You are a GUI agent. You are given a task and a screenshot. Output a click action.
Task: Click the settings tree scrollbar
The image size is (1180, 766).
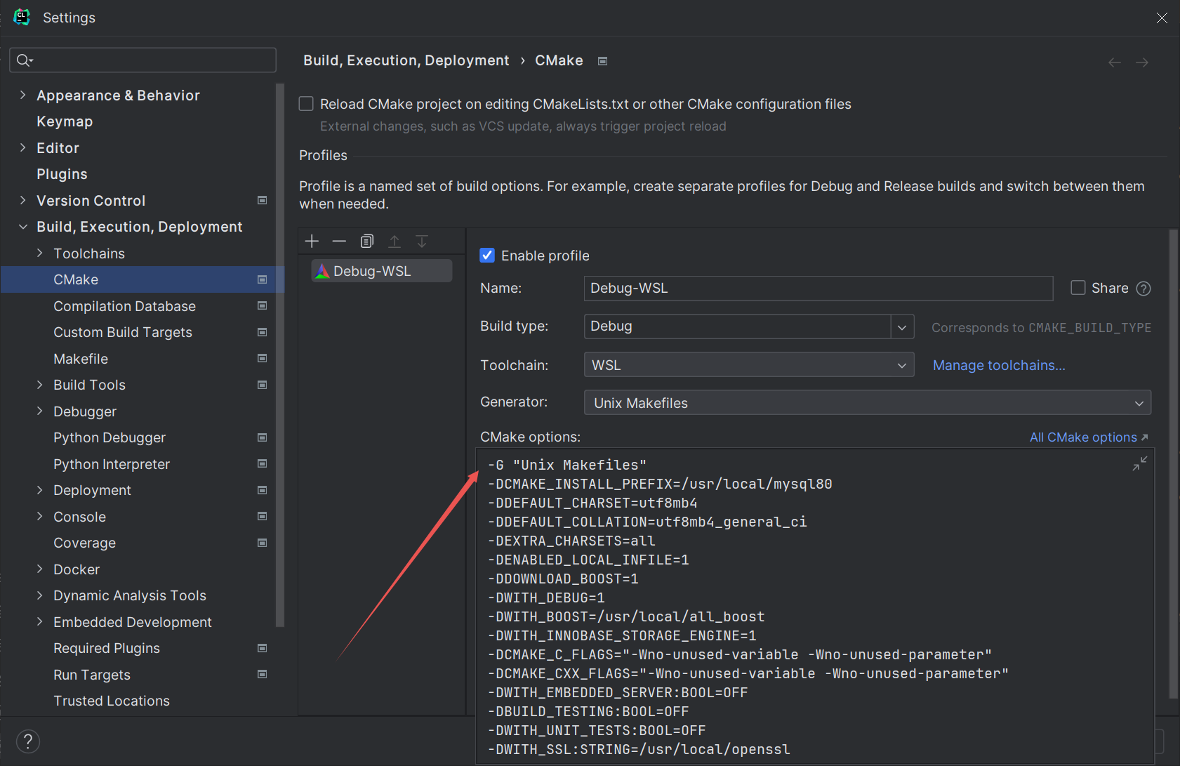(x=280, y=355)
